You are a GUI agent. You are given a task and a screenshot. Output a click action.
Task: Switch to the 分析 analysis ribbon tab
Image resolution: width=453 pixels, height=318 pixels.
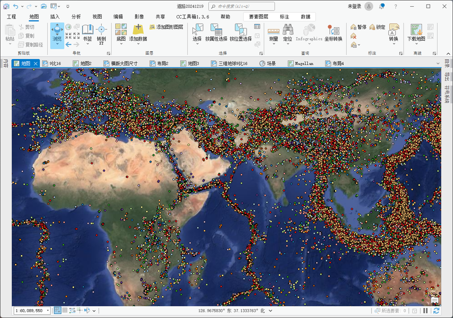[76, 17]
